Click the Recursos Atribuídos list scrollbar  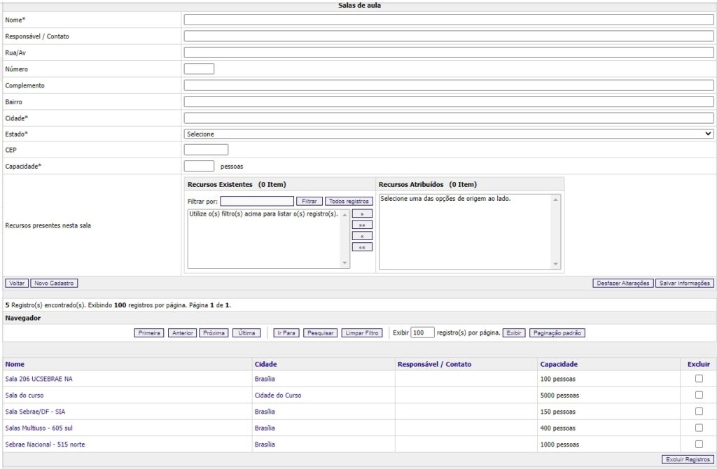(556, 232)
